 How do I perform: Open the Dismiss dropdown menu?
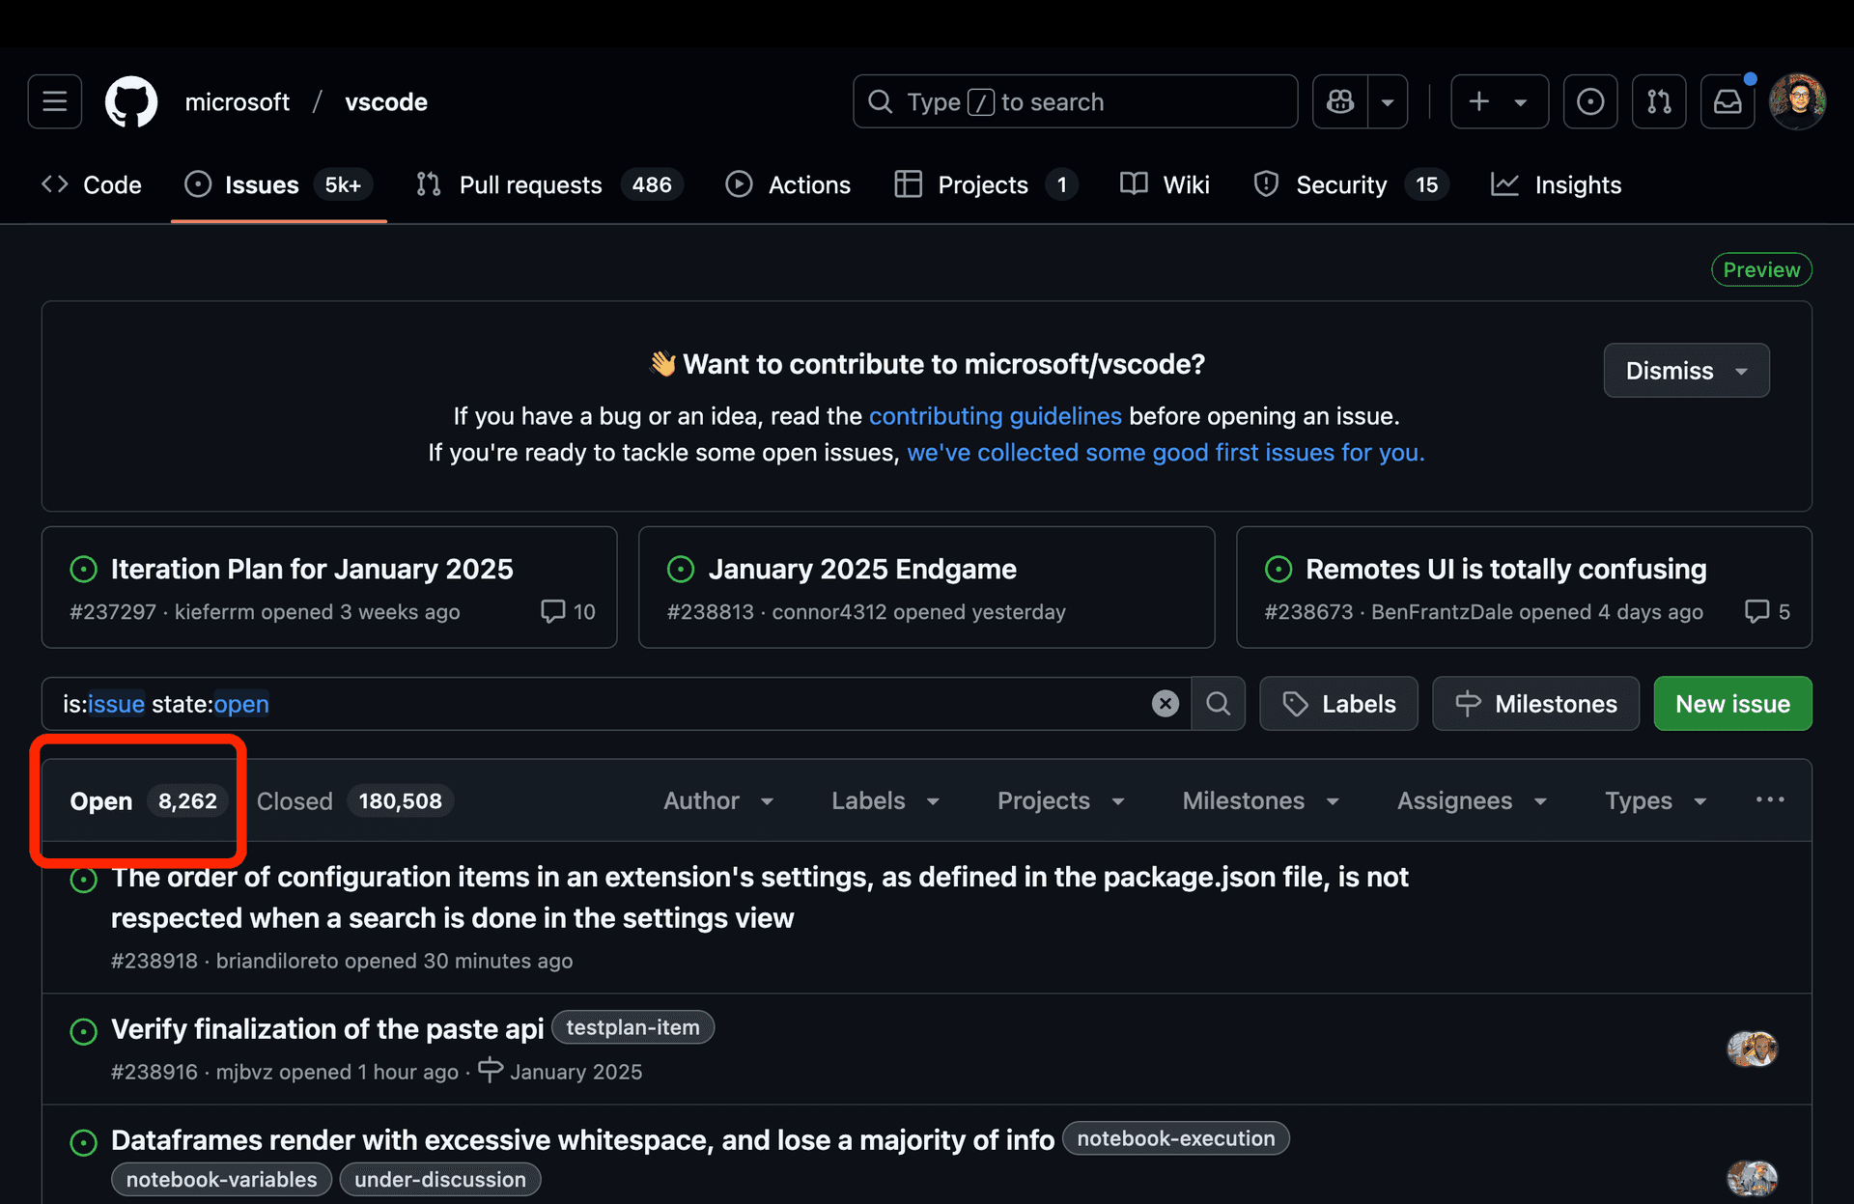(1686, 371)
